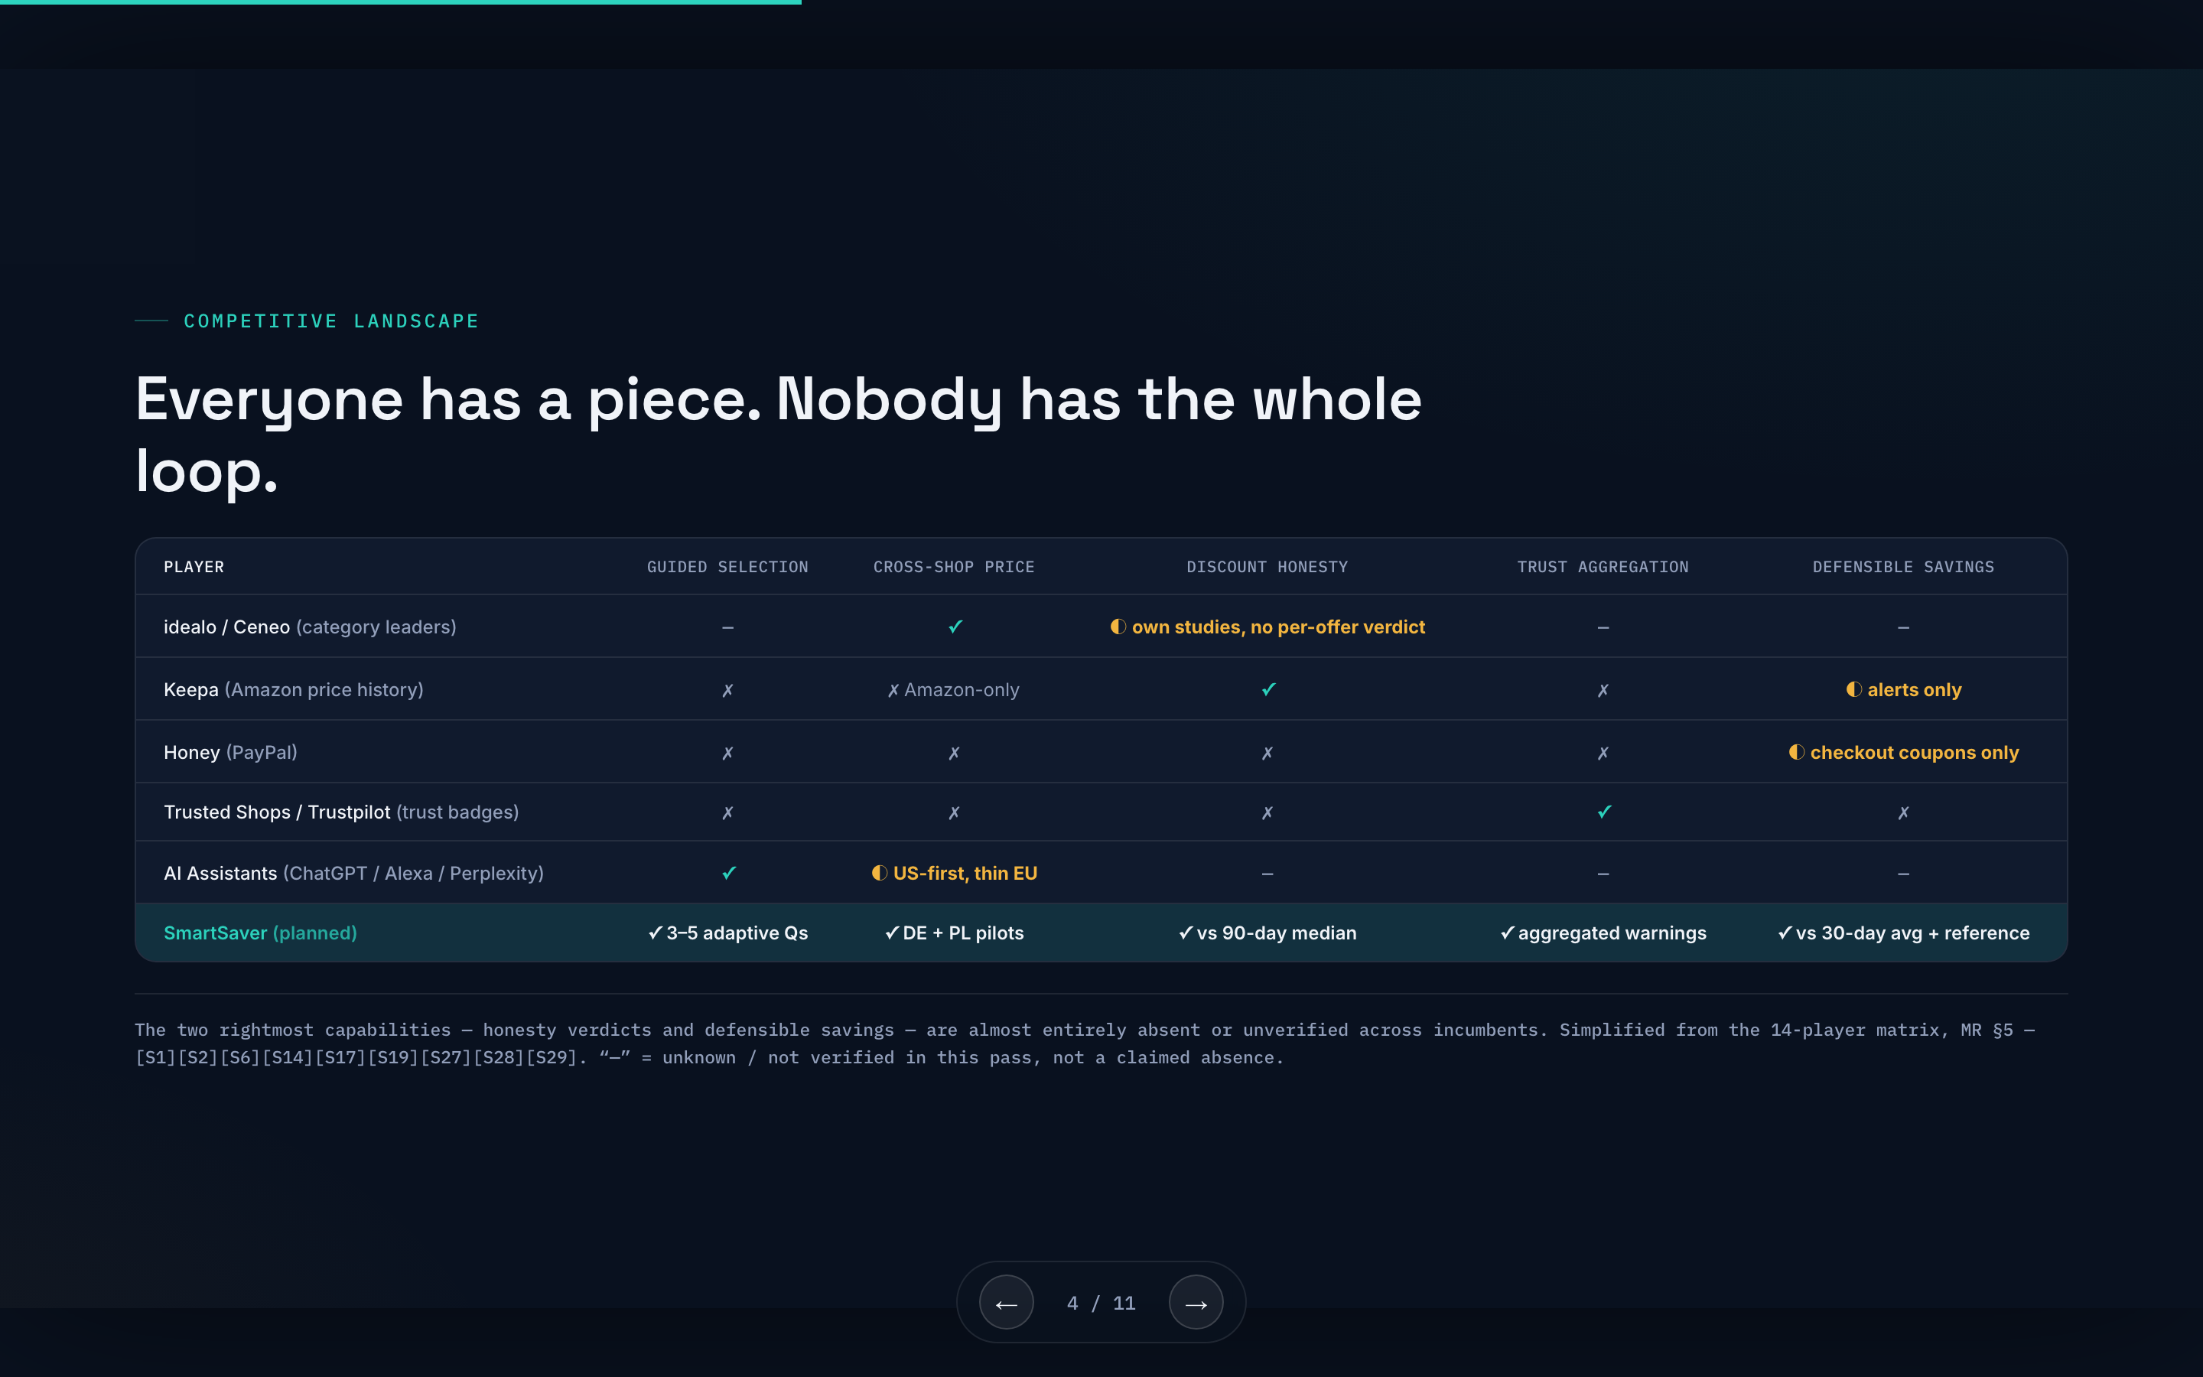
Task: Click the X mark in Honey Trust Aggregation cell
Action: tap(1603, 754)
